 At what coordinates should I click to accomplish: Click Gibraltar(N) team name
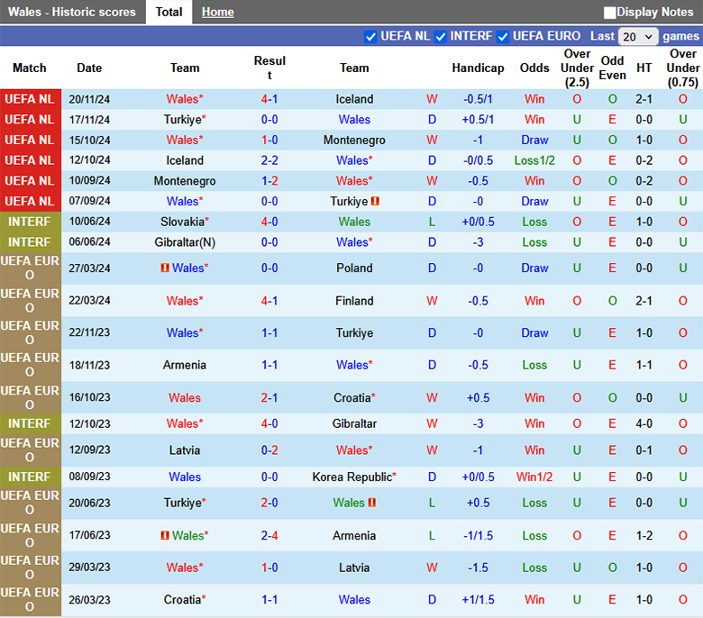tap(185, 242)
